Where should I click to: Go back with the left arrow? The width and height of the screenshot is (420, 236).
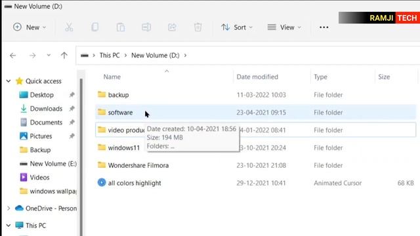[13, 55]
